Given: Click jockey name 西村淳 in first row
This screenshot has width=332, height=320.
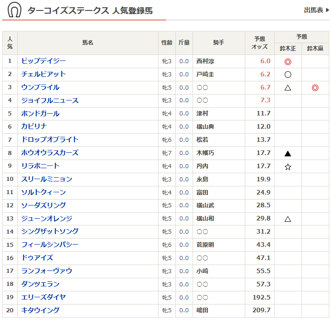Looking at the screenshot, I should pyautogui.click(x=205, y=61).
